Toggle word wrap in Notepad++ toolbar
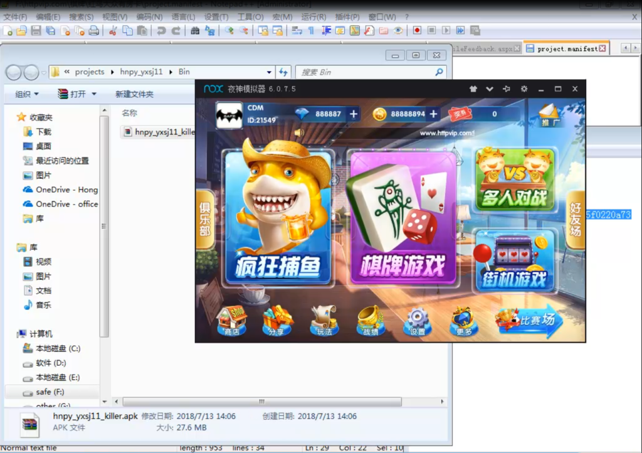The width and height of the screenshot is (642, 453). coord(297,31)
